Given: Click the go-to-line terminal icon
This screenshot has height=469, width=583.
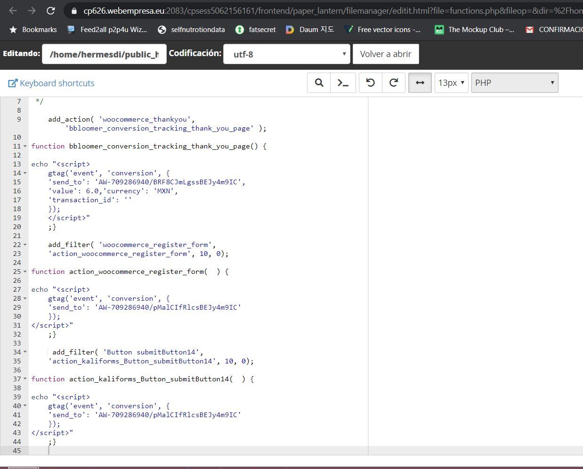Looking at the screenshot, I should (x=343, y=83).
